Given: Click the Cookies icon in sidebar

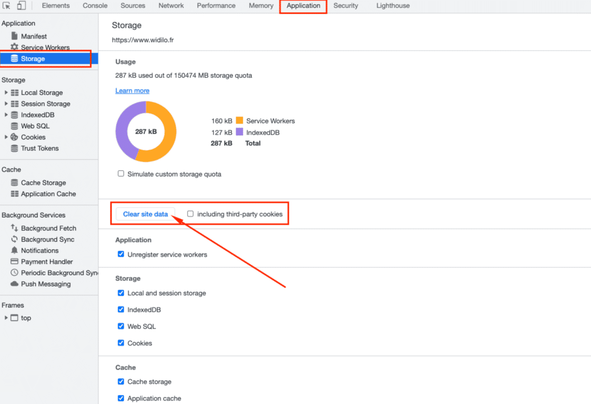Looking at the screenshot, I should tap(14, 137).
